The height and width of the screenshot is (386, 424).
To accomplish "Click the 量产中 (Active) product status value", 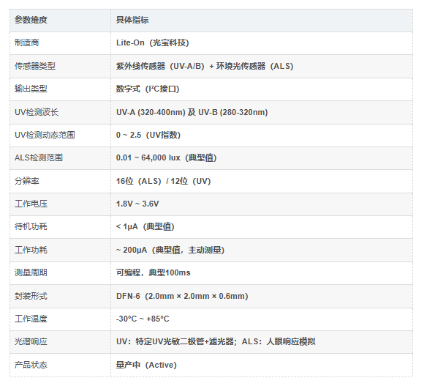I will tap(146, 365).
